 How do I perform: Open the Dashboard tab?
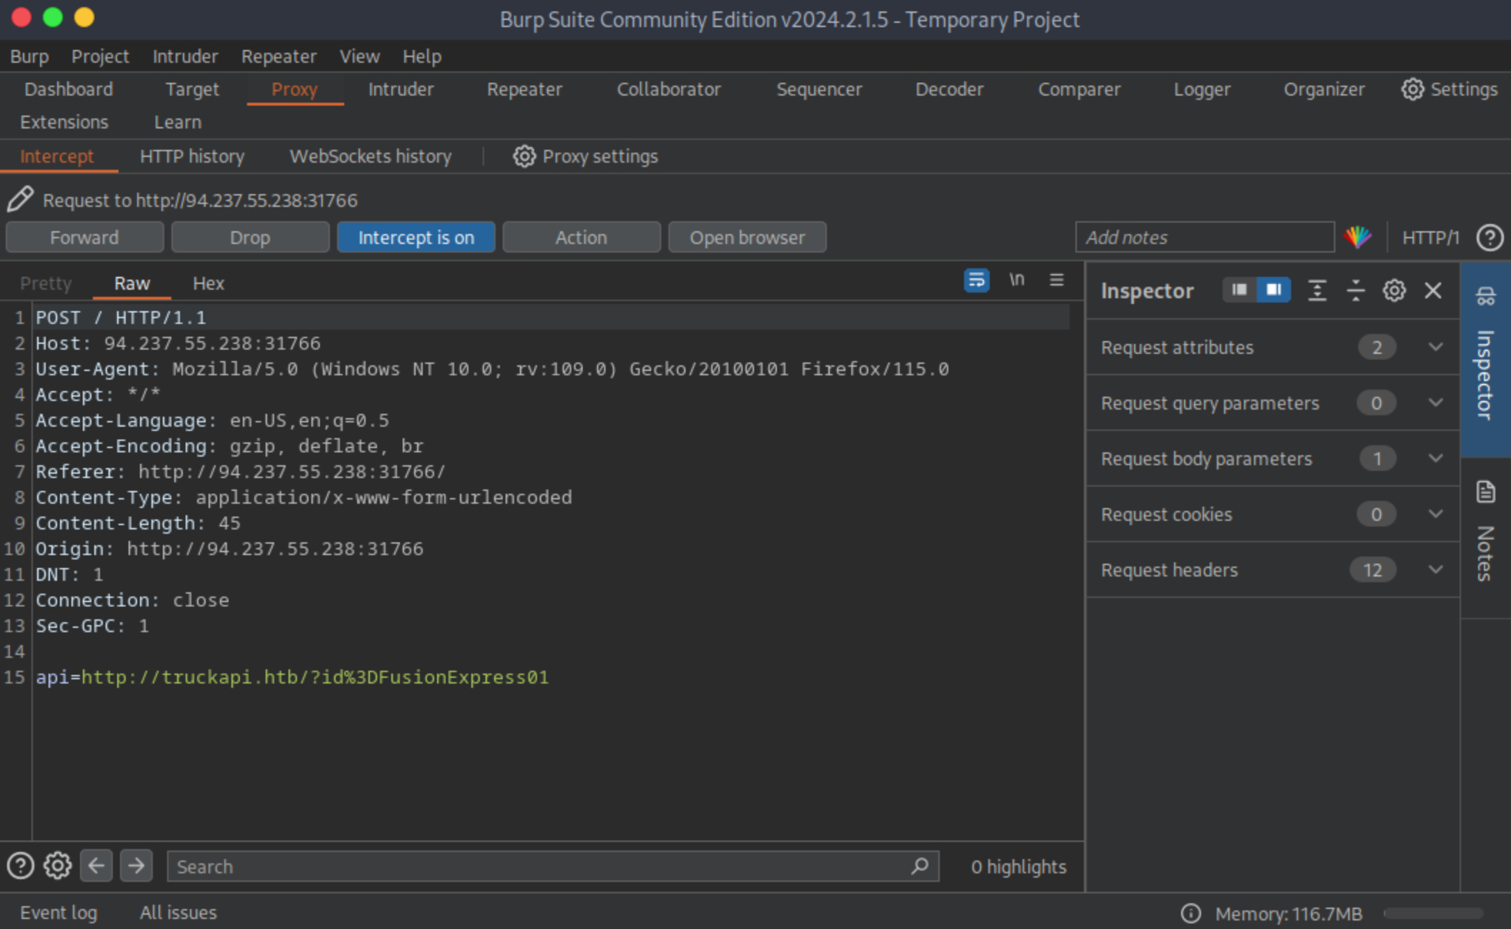point(69,89)
